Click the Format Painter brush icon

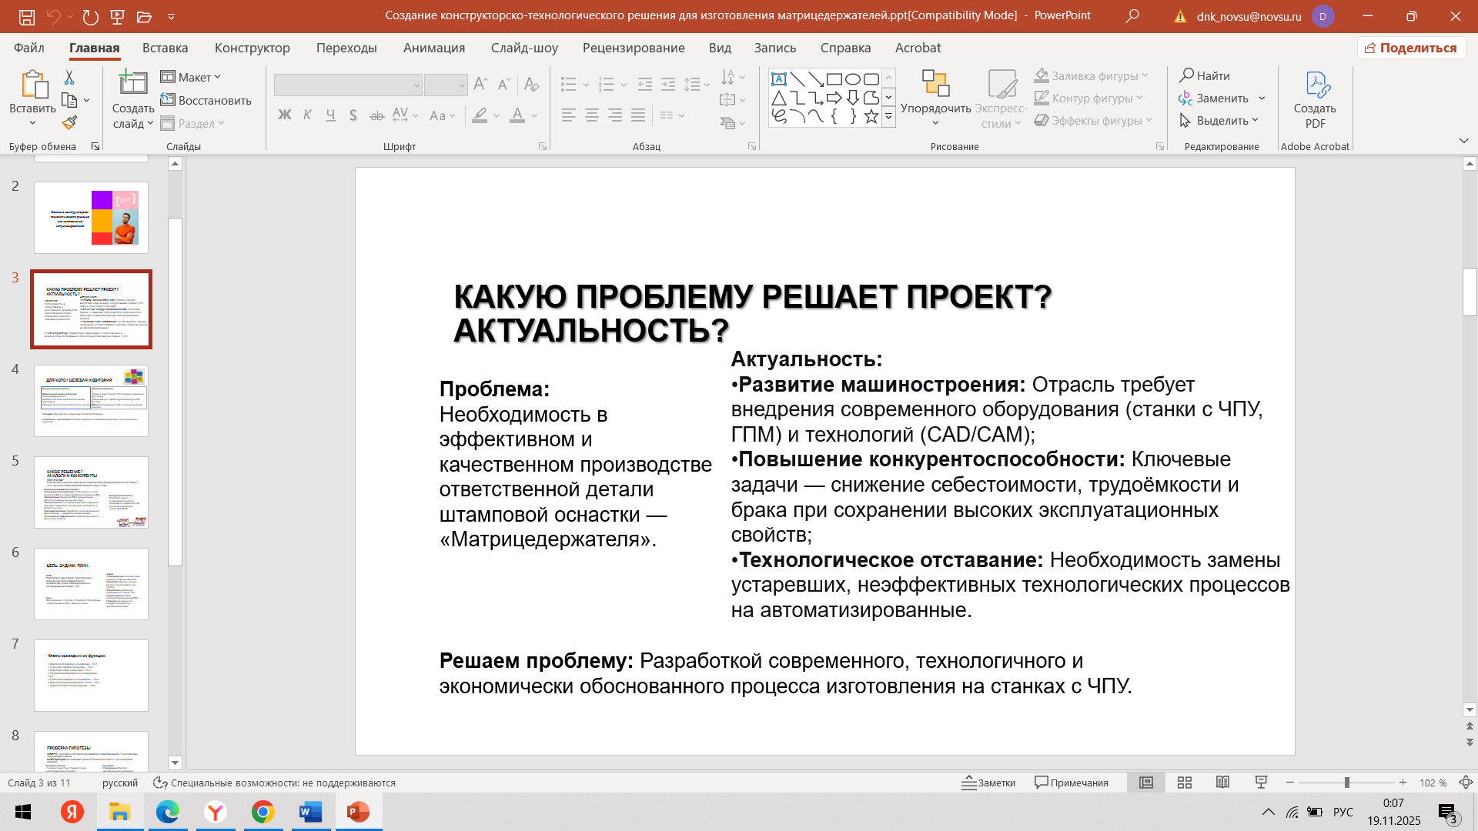click(69, 122)
